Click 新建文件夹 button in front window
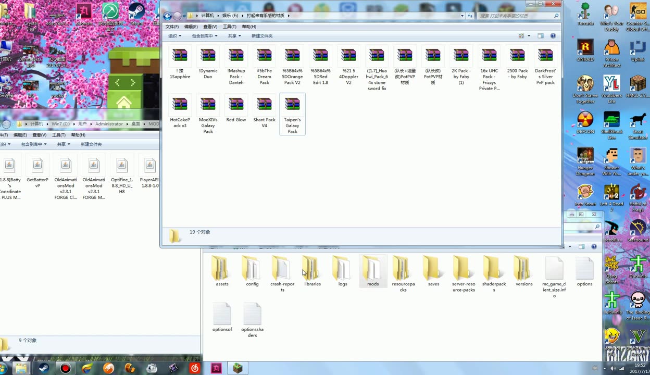 click(262, 36)
